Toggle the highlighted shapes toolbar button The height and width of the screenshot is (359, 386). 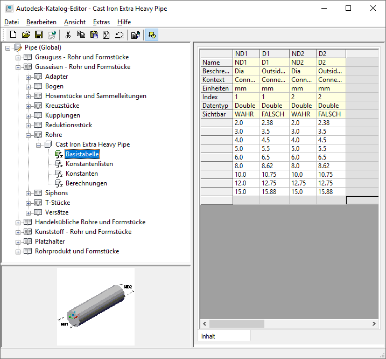point(152,34)
